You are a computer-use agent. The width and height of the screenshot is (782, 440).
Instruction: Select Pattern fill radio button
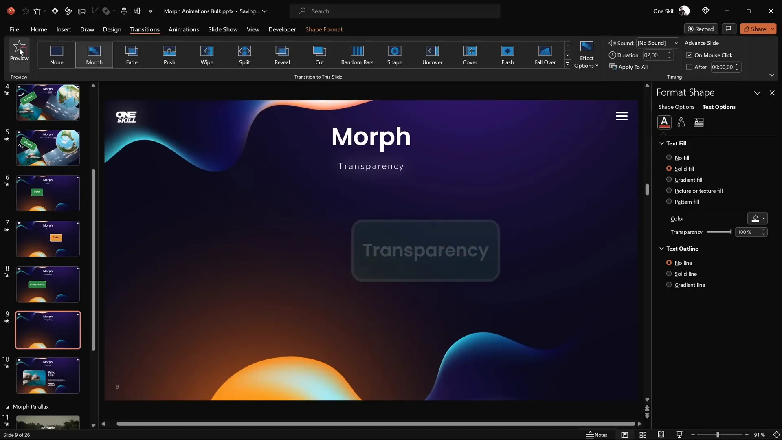[x=669, y=201]
